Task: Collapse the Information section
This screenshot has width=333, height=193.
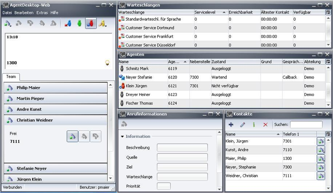Action: point(123,137)
